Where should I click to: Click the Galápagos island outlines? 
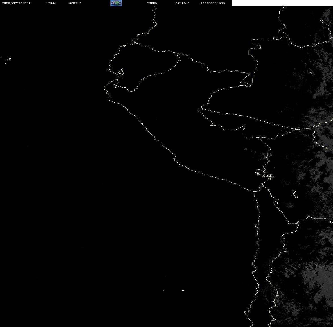8,61
